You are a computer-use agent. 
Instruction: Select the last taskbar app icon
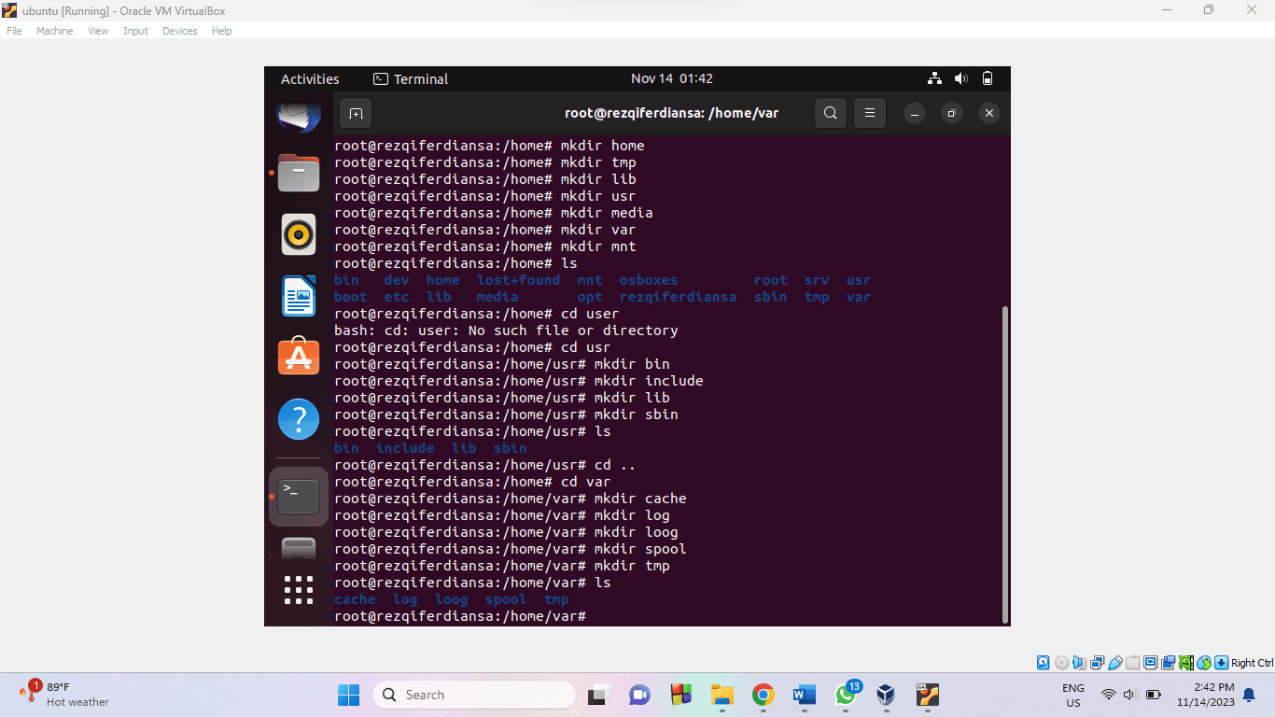click(x=927, y=695)
